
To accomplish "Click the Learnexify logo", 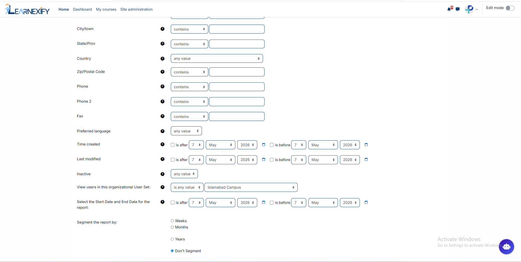I will pyautogui.click(x=27, y=9).
